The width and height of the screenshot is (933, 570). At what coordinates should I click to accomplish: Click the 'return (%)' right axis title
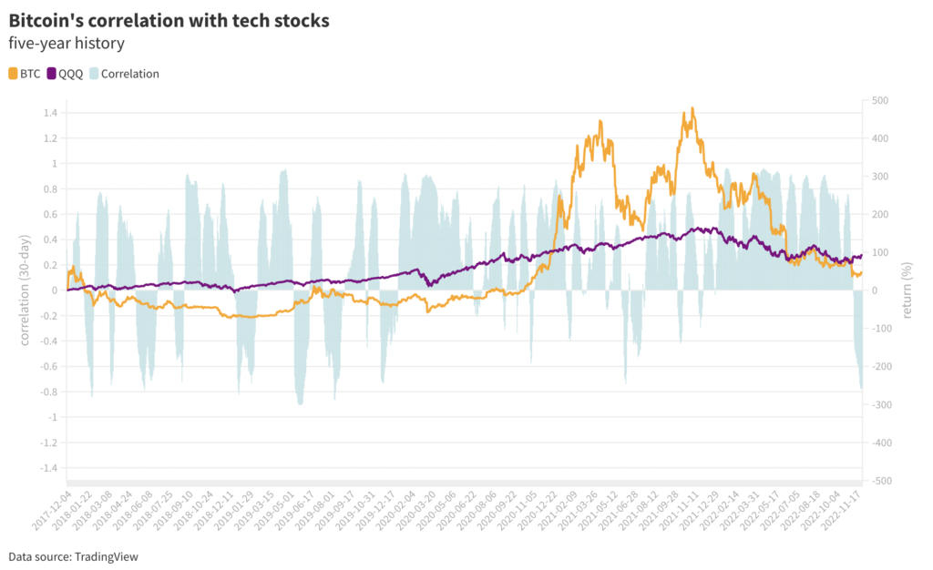point(907,290)
